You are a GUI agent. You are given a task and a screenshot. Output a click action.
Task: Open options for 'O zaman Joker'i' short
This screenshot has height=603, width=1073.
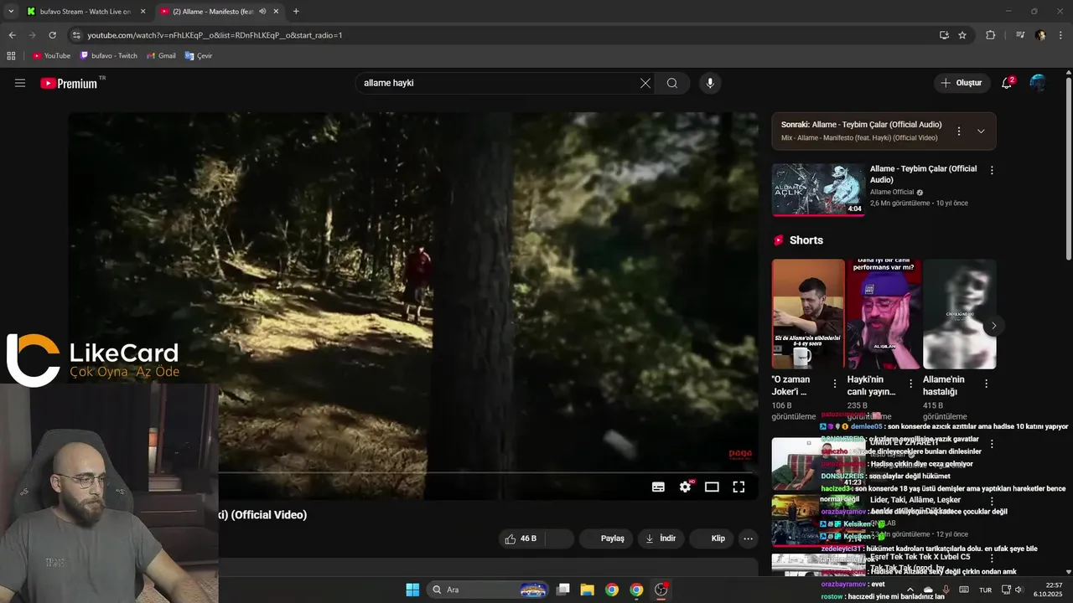click(834, 384)
